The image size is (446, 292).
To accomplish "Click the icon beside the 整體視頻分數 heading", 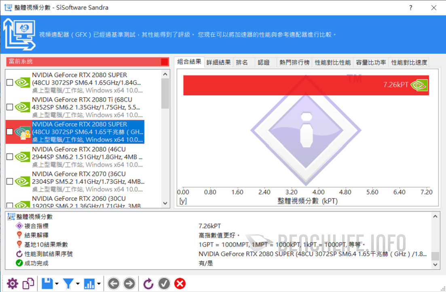I will click(11, 217).
